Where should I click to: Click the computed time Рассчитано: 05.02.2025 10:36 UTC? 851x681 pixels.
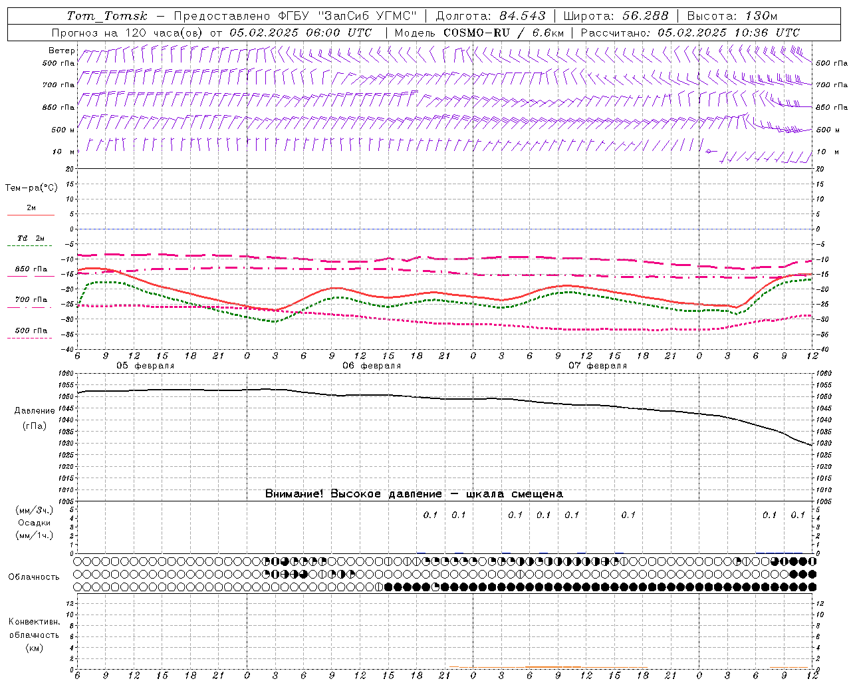pyautogui.click(x=690, y=33)
